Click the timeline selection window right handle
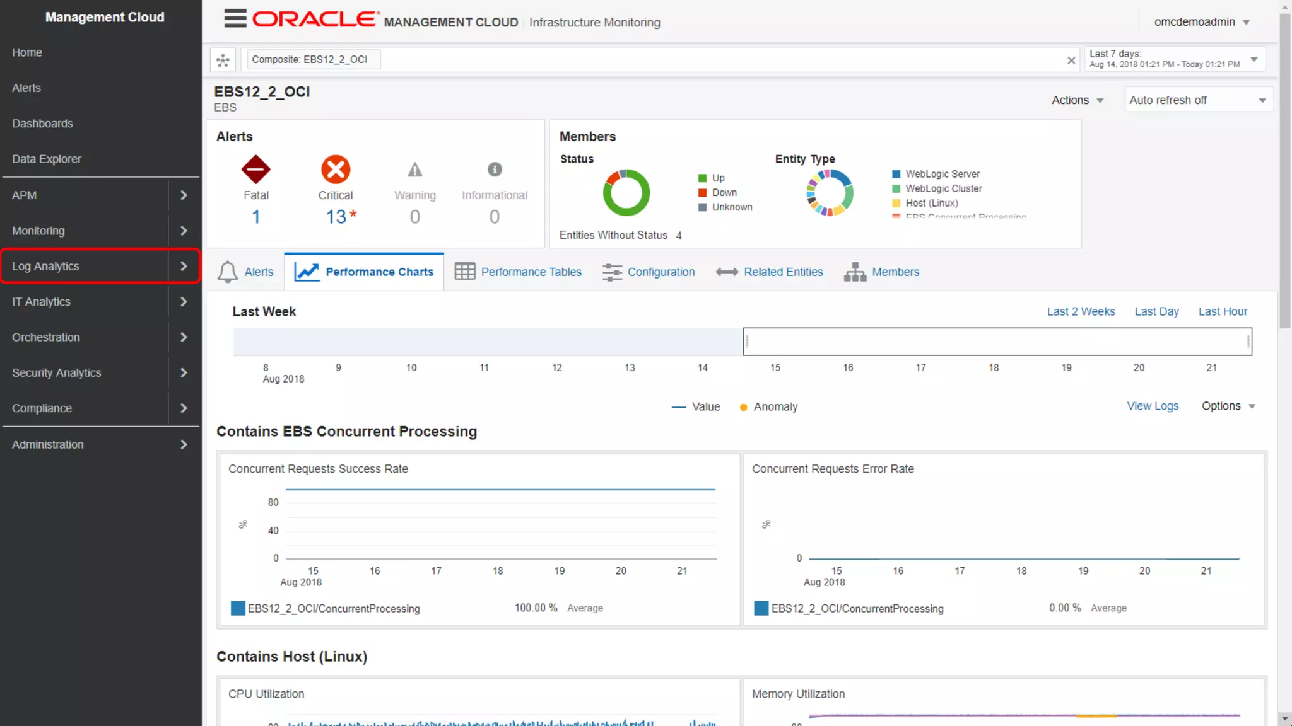1292x726 pixels. tap(1248, 342)
